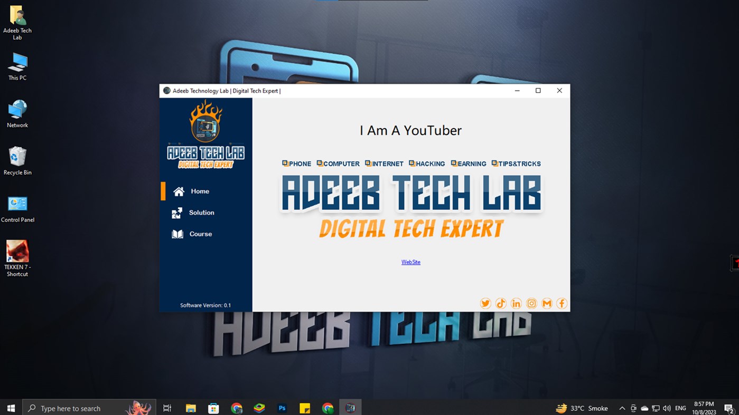
Task: Open the Facebook social icon
Action: pyautogui.click(x=562, y=303)
